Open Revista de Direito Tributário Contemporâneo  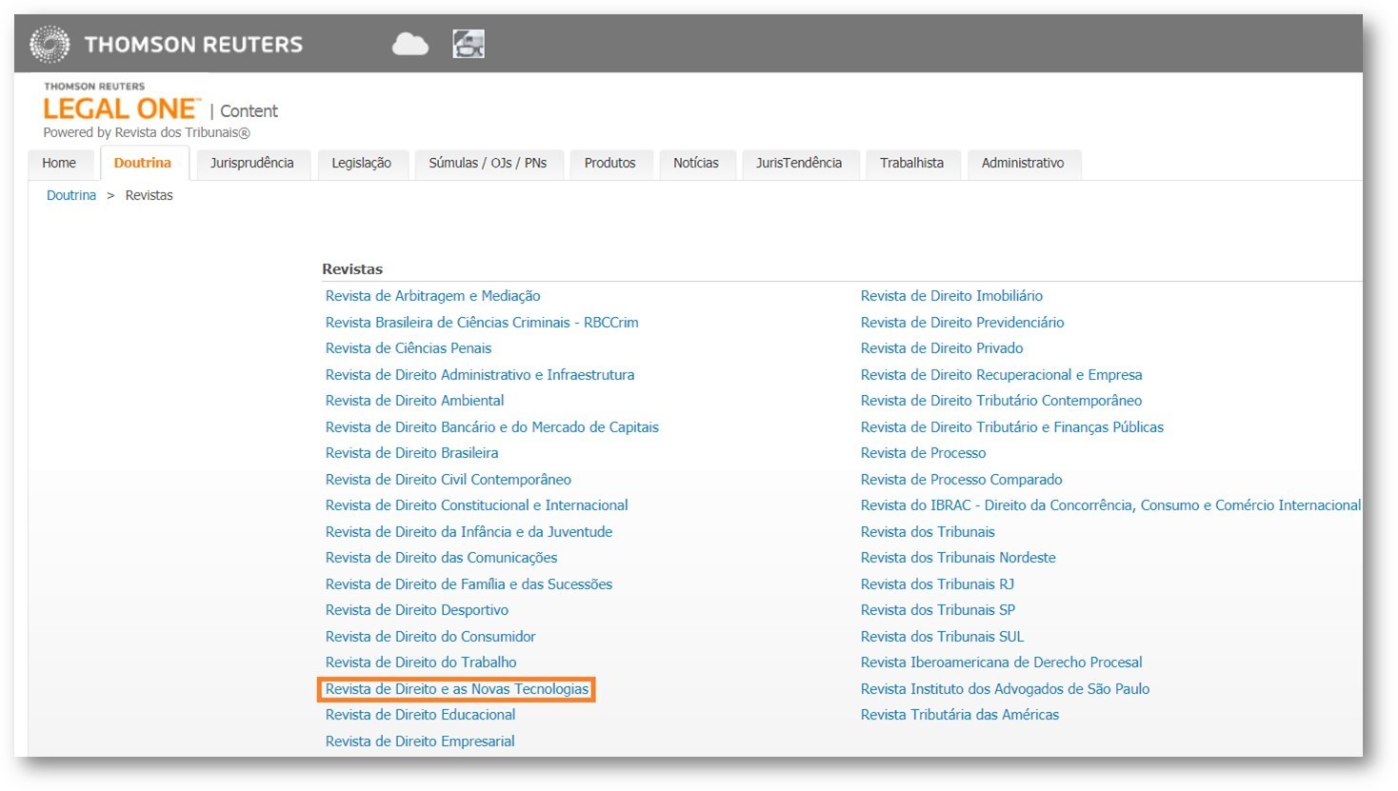click(x=1002, y=401)
